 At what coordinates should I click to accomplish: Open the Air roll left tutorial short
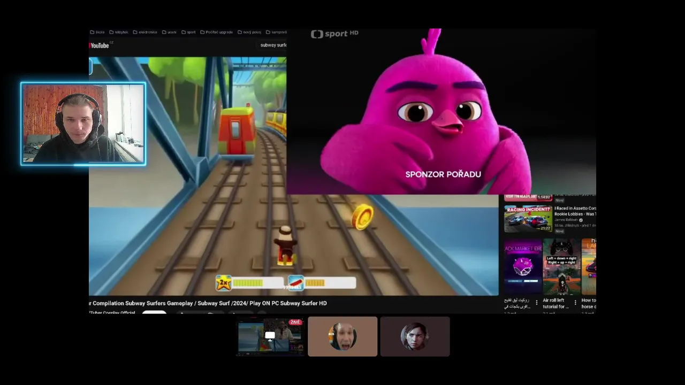(x=561, y=267)
